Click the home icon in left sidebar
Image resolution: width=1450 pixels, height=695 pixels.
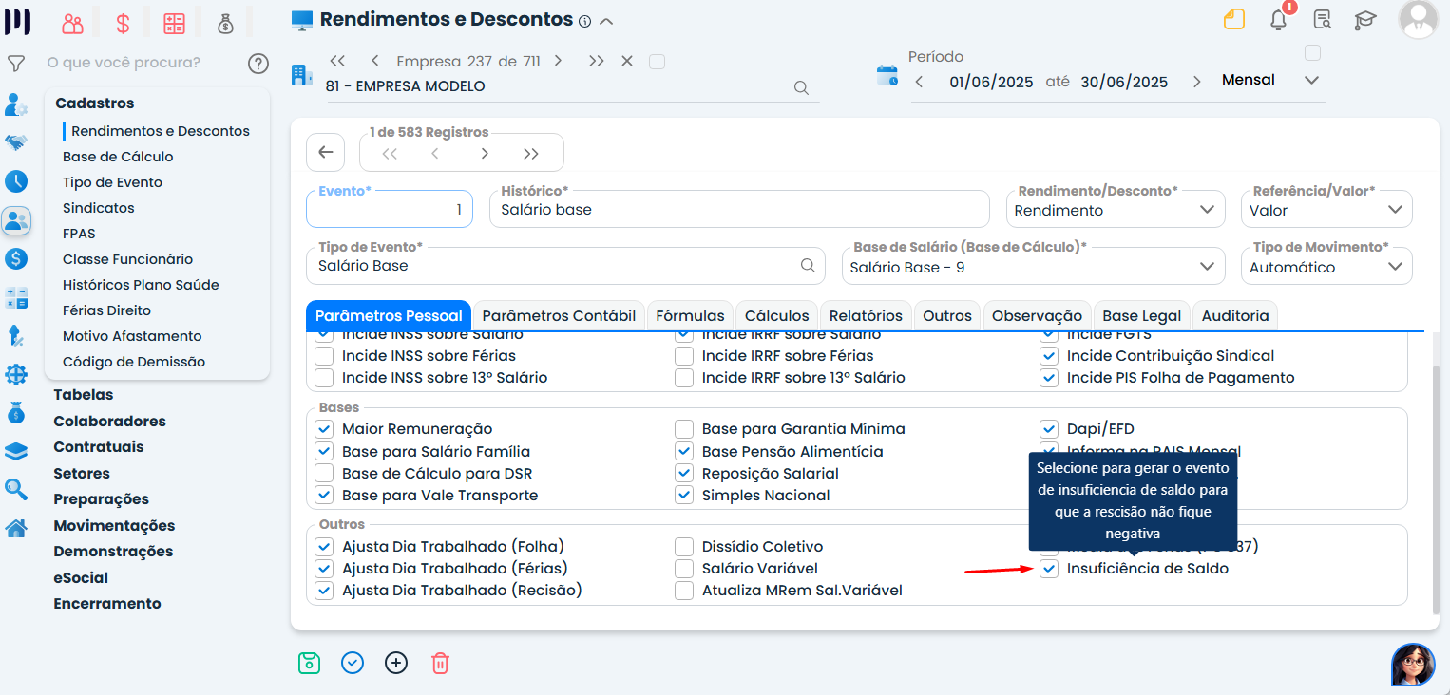[16, 528]
